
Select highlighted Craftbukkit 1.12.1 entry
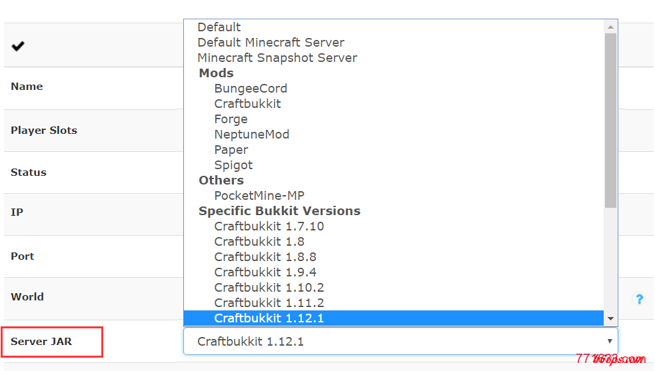click(269, 318)
